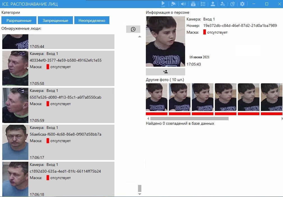
Task: Open the third photo in Другие фото
Action: click(203, 97)
